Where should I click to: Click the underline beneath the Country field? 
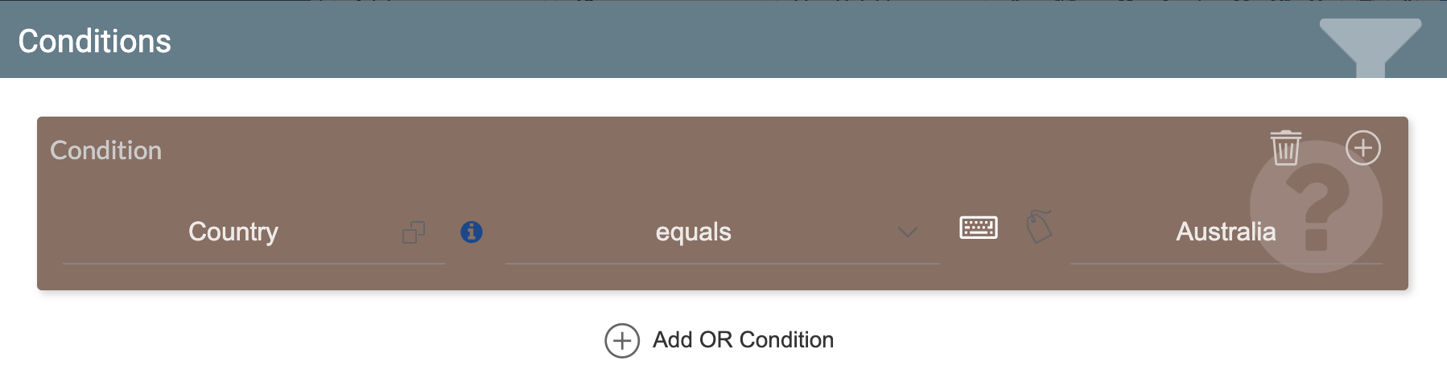tap(254, 263)
